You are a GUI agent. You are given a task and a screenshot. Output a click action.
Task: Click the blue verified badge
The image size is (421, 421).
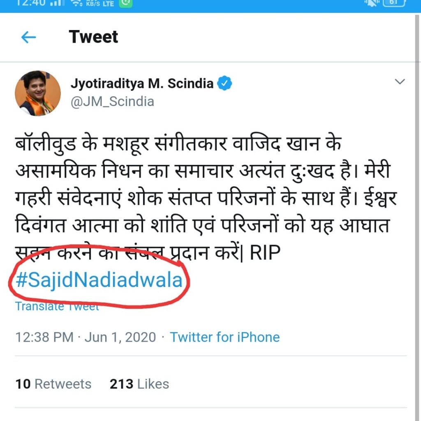[224, 83]
